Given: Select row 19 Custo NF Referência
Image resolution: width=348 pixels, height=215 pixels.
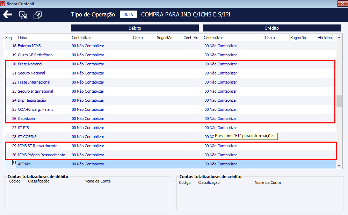Looking at the screenshot, I should coord(170,55).
